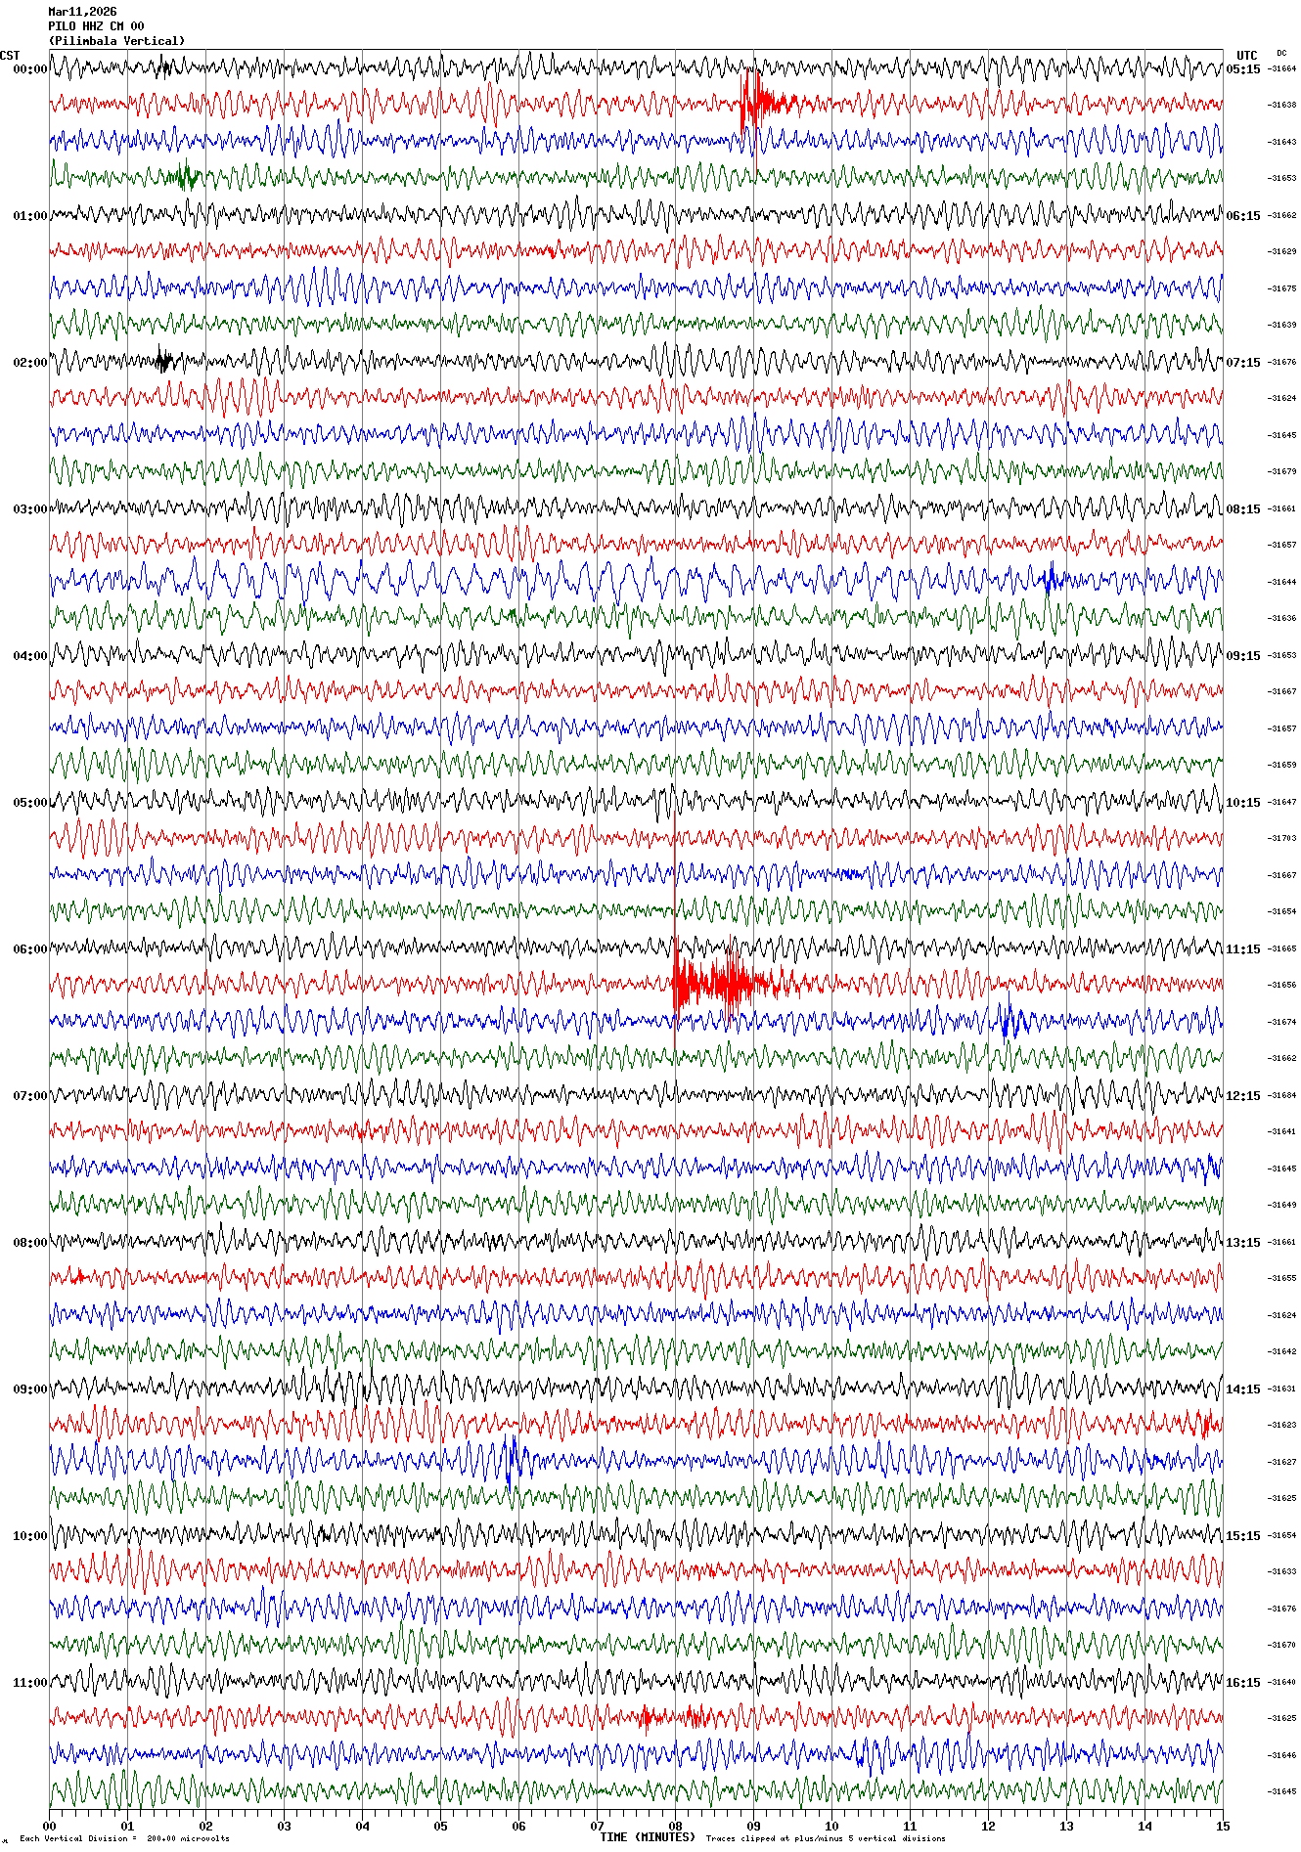This screenshot has height=1852, width=1301.
Task: Select the 06:00 CST row label
Action: click(29, 948)
